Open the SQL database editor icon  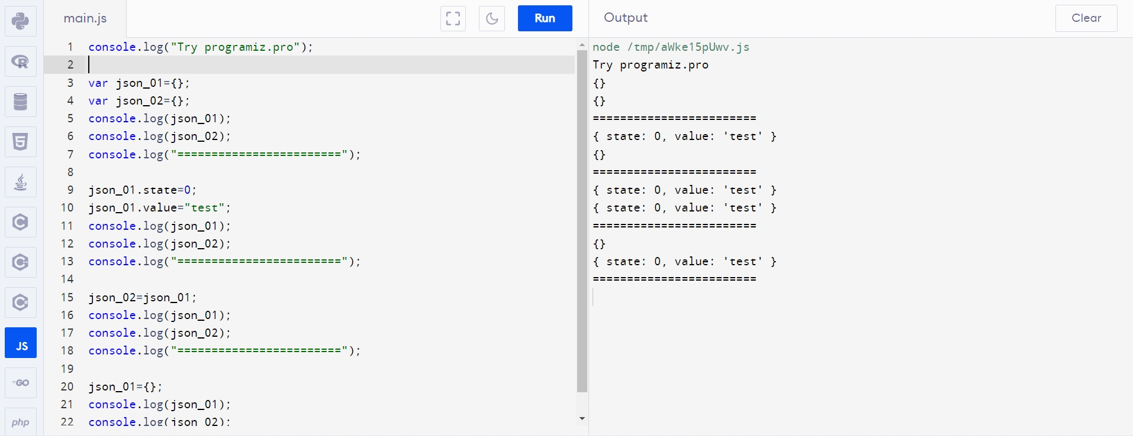point(21,102)
